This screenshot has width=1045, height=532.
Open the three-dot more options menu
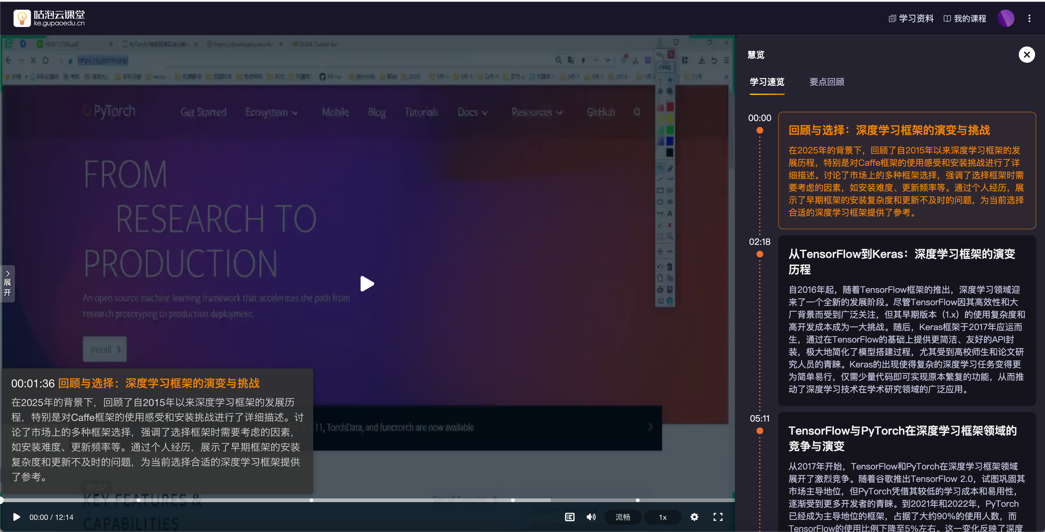[x=1029, y=19]
